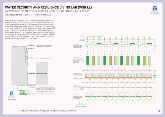Click the orange structural soil strip
This screenshot has height=117, width=165.
119,78
